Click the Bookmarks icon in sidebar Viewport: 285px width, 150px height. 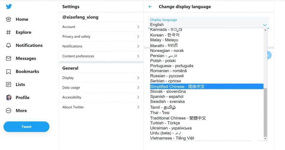[9, 71]
